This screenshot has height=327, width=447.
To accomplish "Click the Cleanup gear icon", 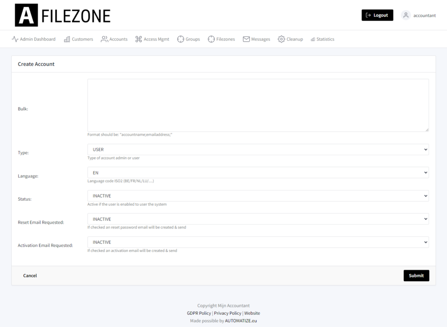I will click(282, 39).
